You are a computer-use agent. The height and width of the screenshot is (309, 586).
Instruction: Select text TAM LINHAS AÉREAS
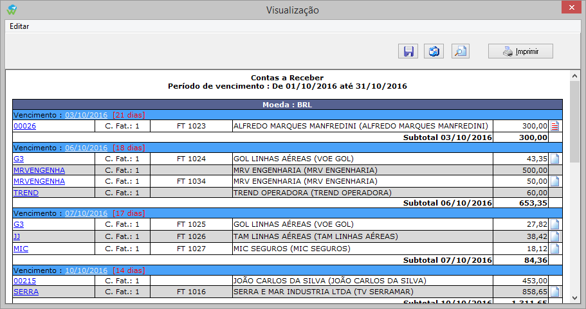(273, 236)
